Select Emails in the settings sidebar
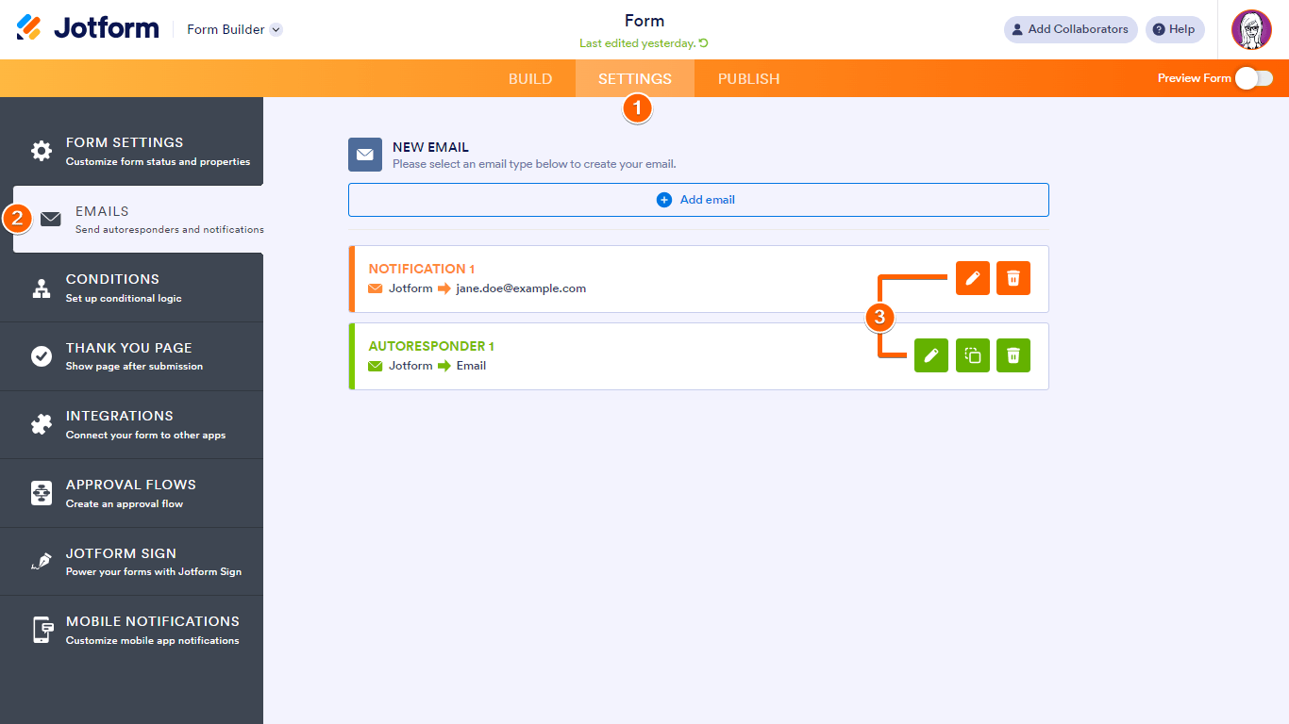Image resolution: width=1289 pixels, height=724 pixels. click(x=139, y=219)
